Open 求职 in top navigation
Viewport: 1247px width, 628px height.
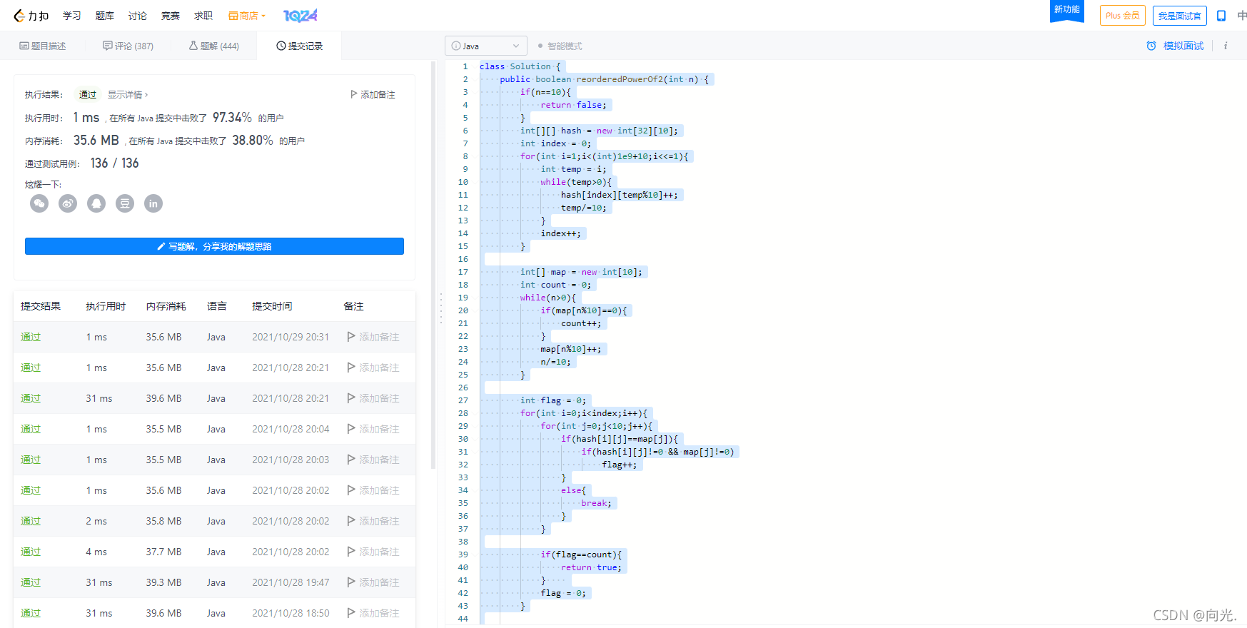[203, 16]
